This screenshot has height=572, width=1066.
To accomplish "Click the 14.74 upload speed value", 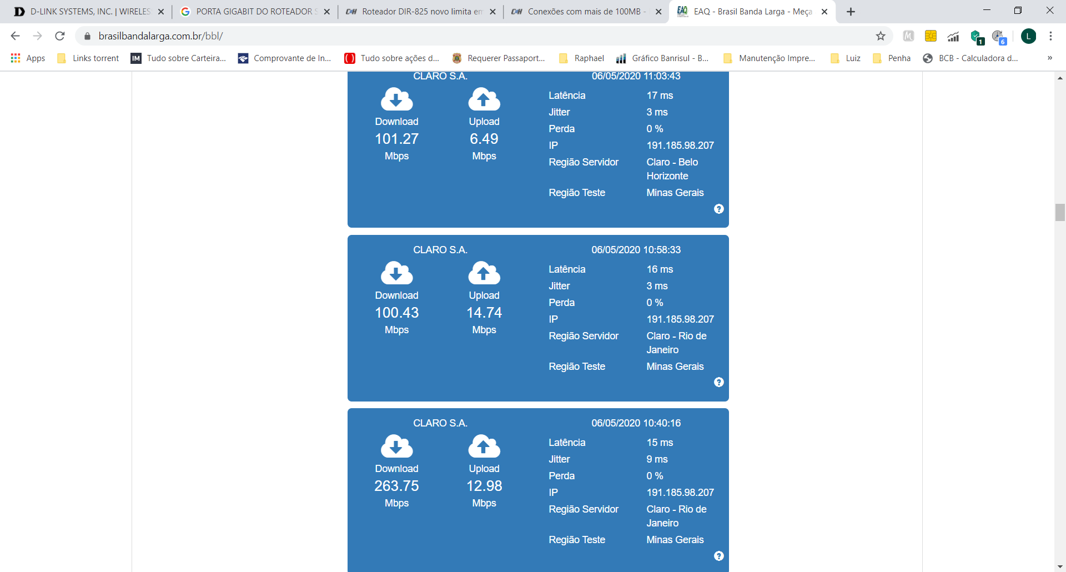I will pos(484,313).
